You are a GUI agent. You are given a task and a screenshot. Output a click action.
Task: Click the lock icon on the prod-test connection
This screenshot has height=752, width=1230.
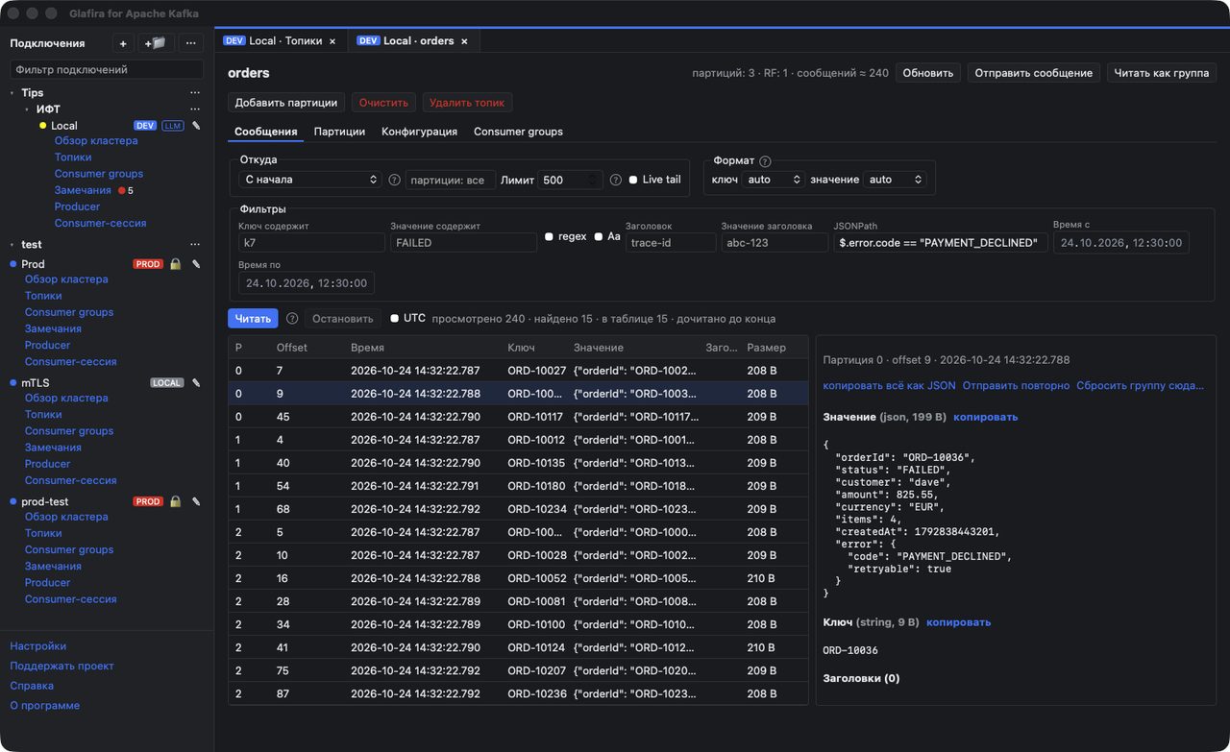(x=175, y=501)
